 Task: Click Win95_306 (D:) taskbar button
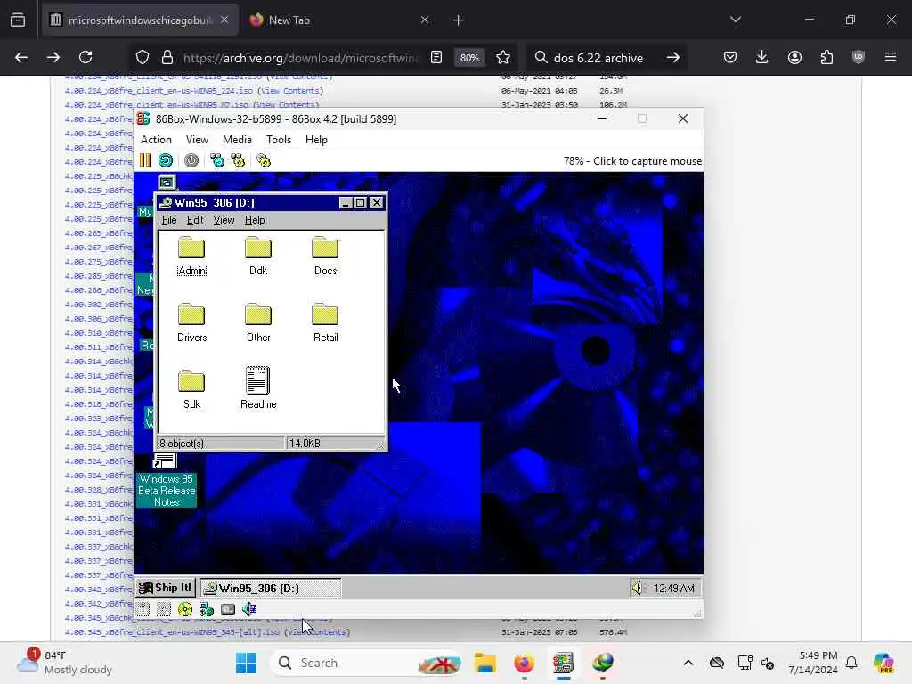pyautogui.click(x=271, y=588)
